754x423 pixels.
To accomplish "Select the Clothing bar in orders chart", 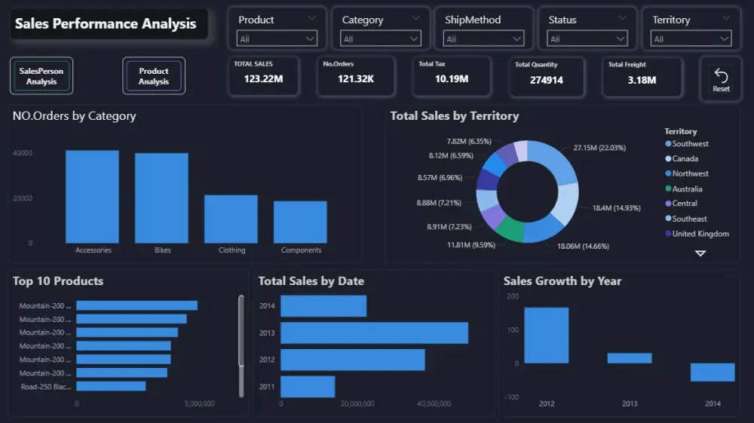I will pos(231,219).
